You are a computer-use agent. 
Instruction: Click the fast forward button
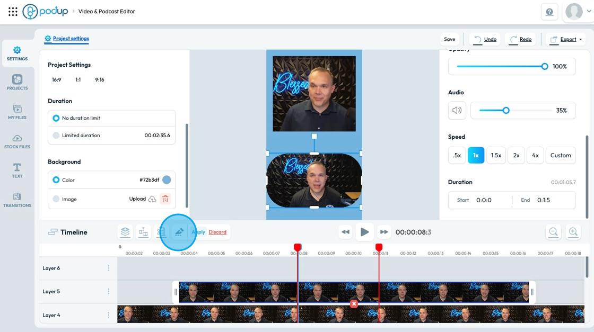coord(384,232)
